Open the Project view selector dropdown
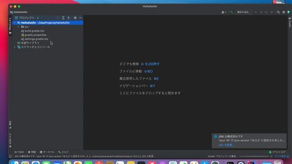Screen dimensions: 292x164 tap(27, 18)
